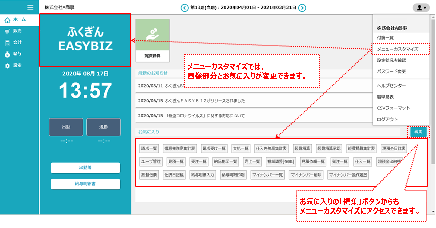Click the 発注一覧 favorite button
436x228 pixels.
(340, 162)
